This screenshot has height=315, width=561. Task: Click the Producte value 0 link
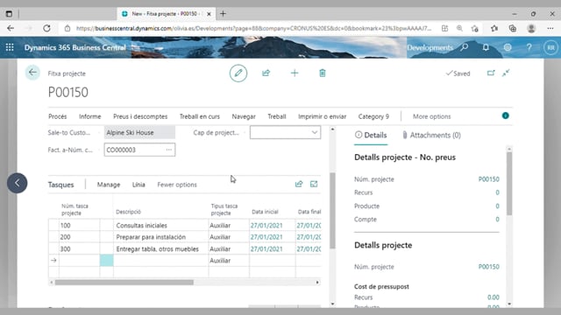(497, 206)
